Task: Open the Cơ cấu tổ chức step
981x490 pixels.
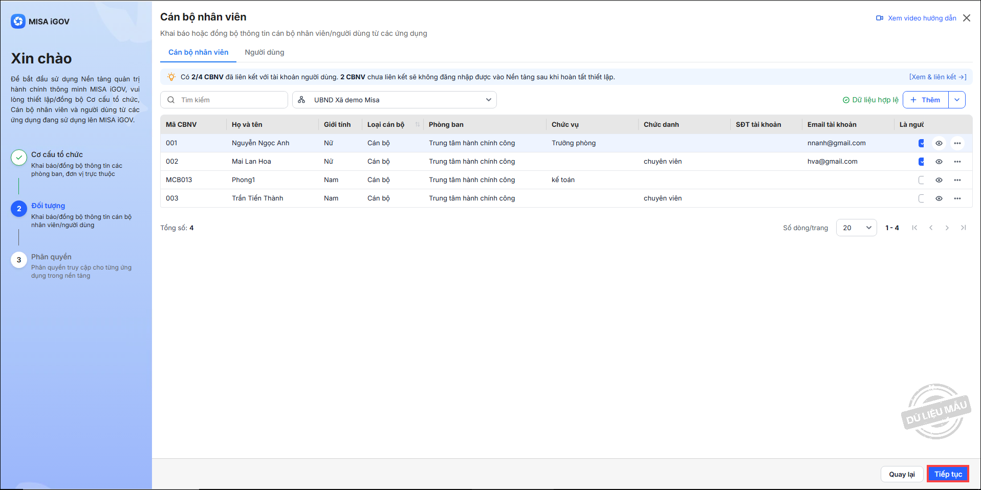Action: [57, 154]
